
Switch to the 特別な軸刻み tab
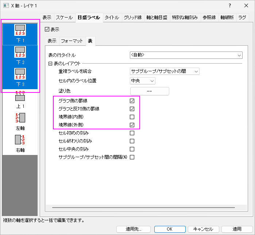185,18
